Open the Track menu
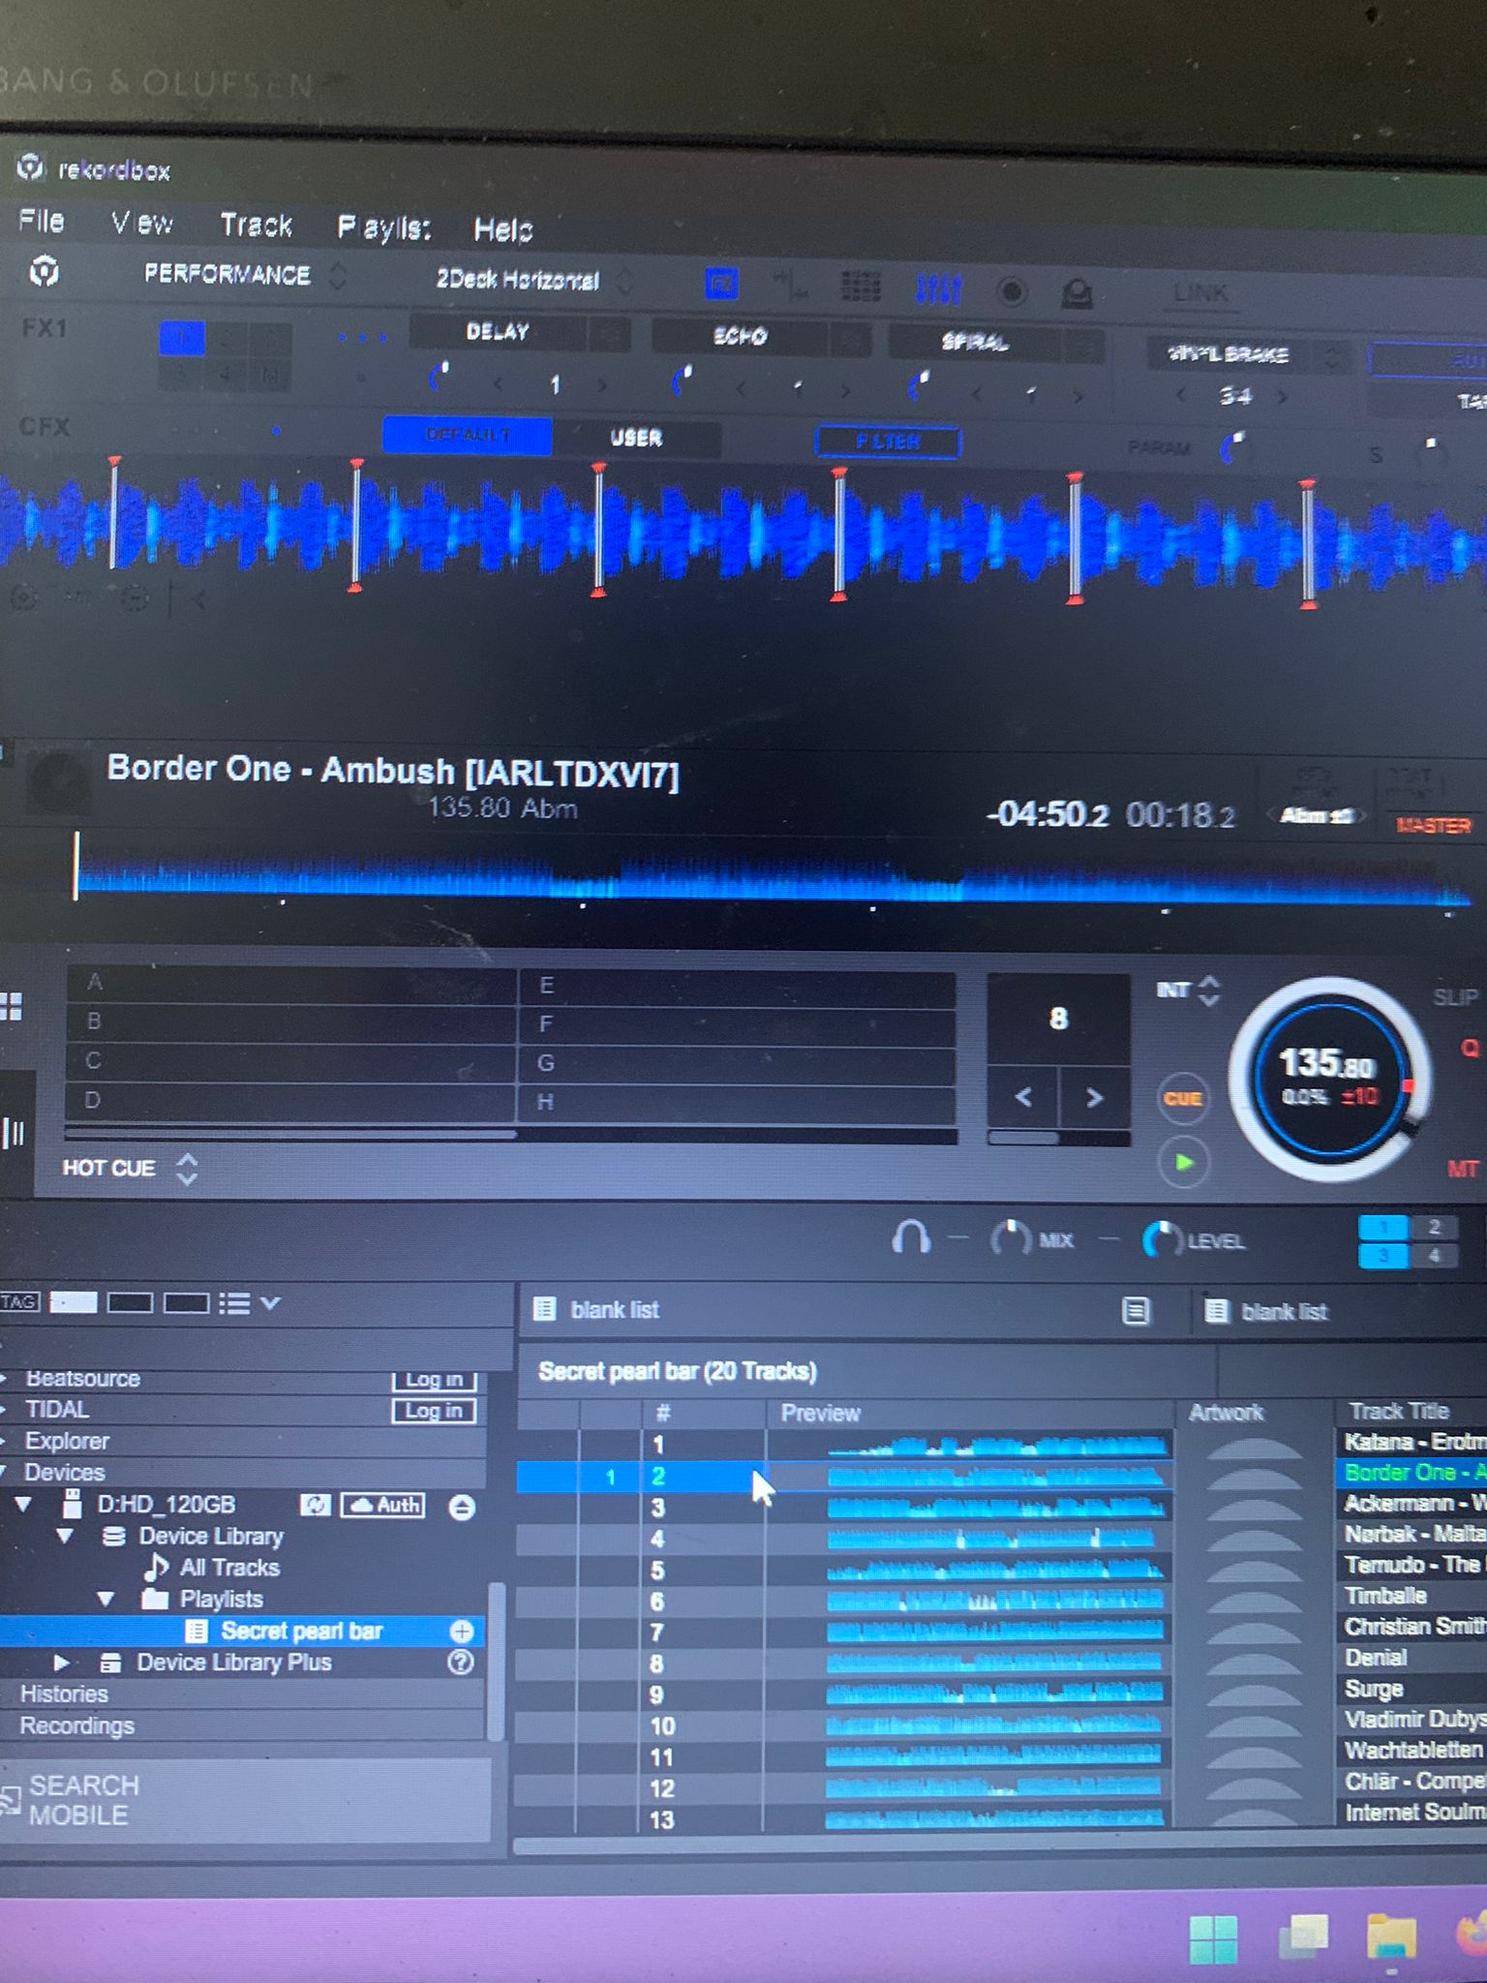Image resolution: width=1487 pixels, height=1983 pixels. (x=256, y=226)
